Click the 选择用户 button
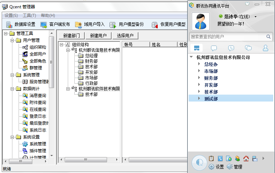The image size is (275, 173). point(125,36)
